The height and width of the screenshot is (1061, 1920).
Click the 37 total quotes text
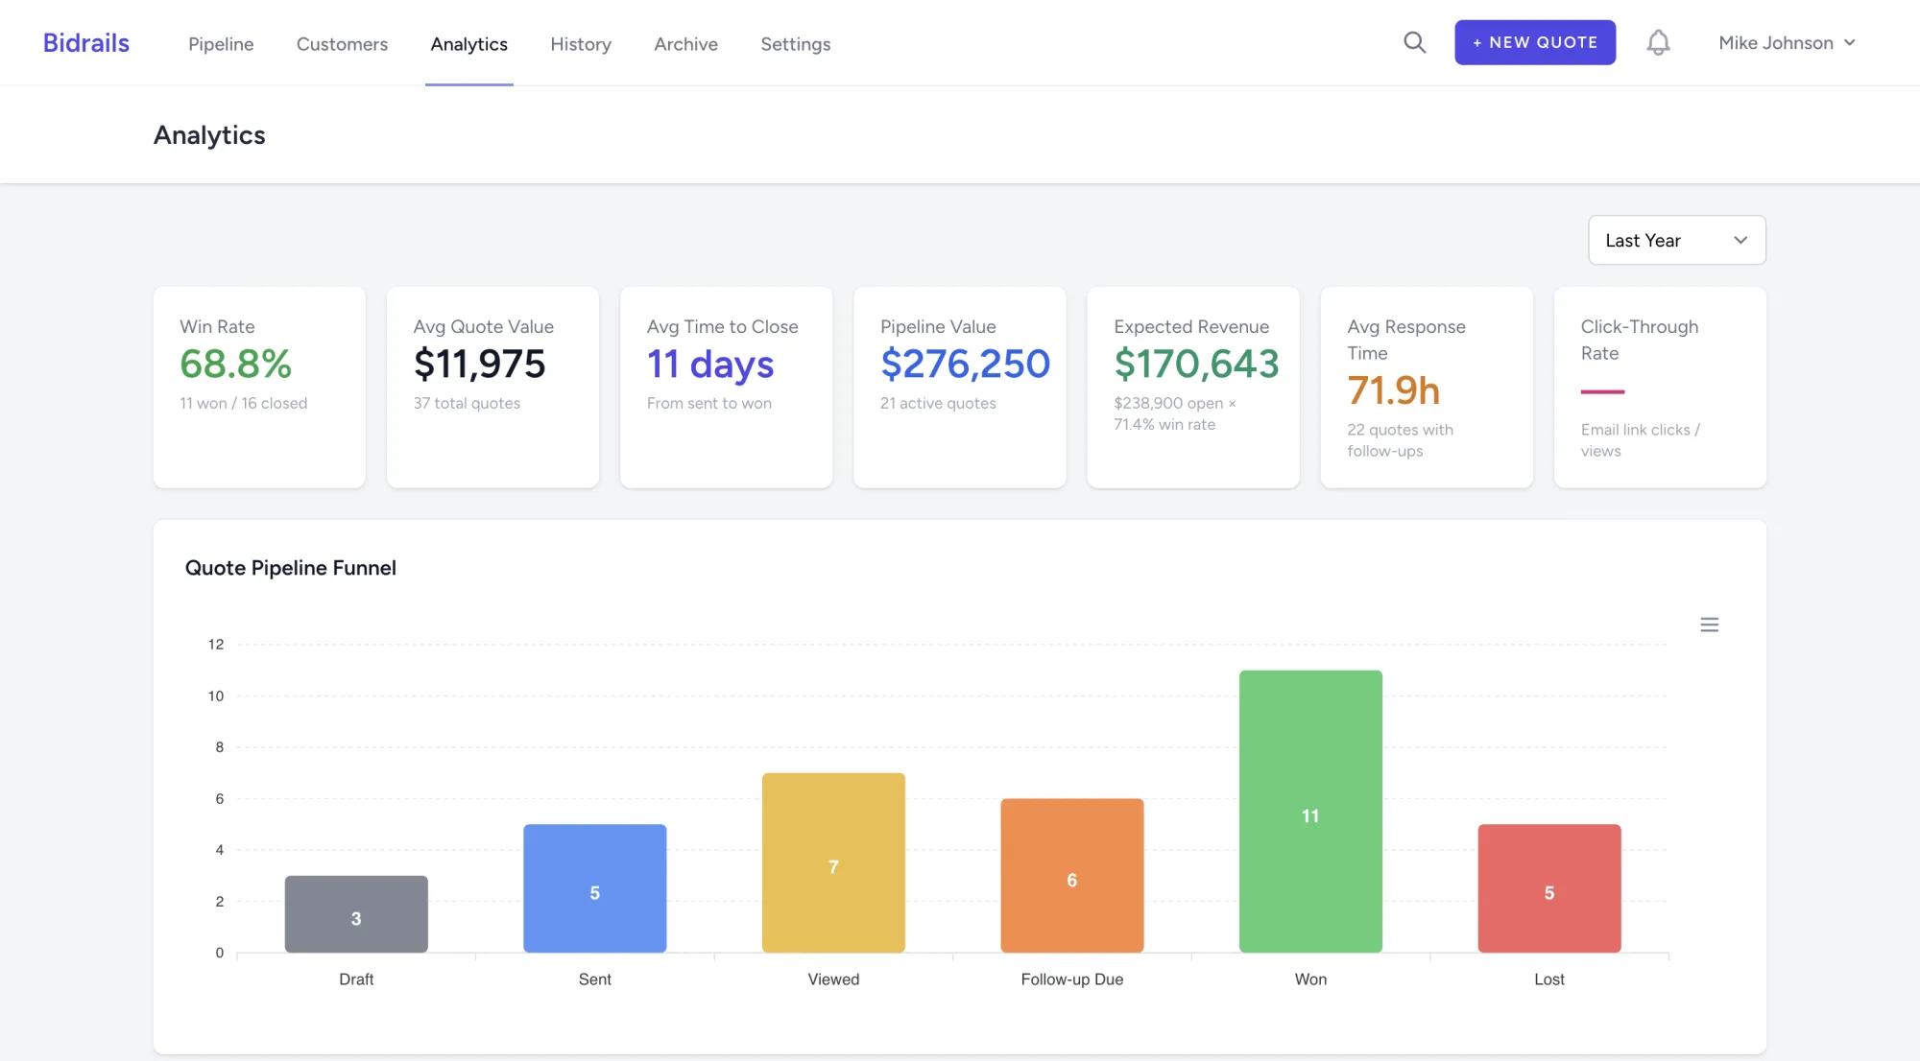coord(467,403)
